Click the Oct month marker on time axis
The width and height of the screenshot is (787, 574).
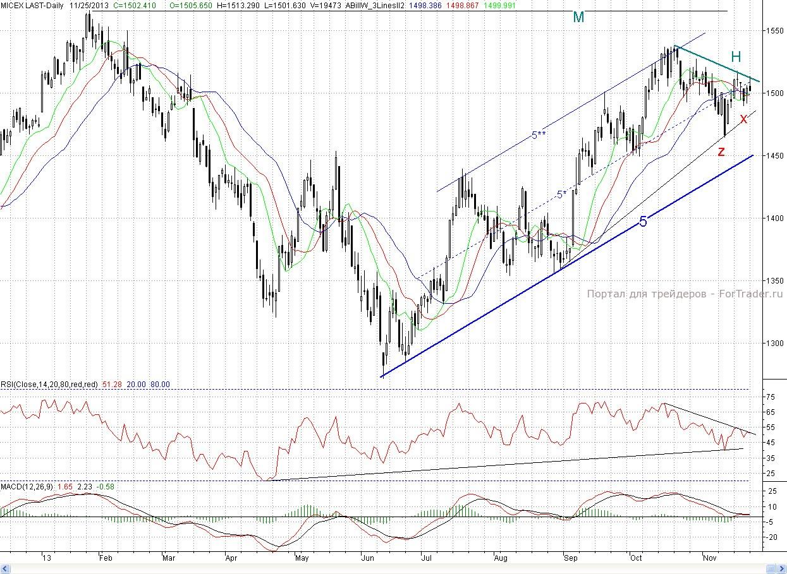click(636, 558)
